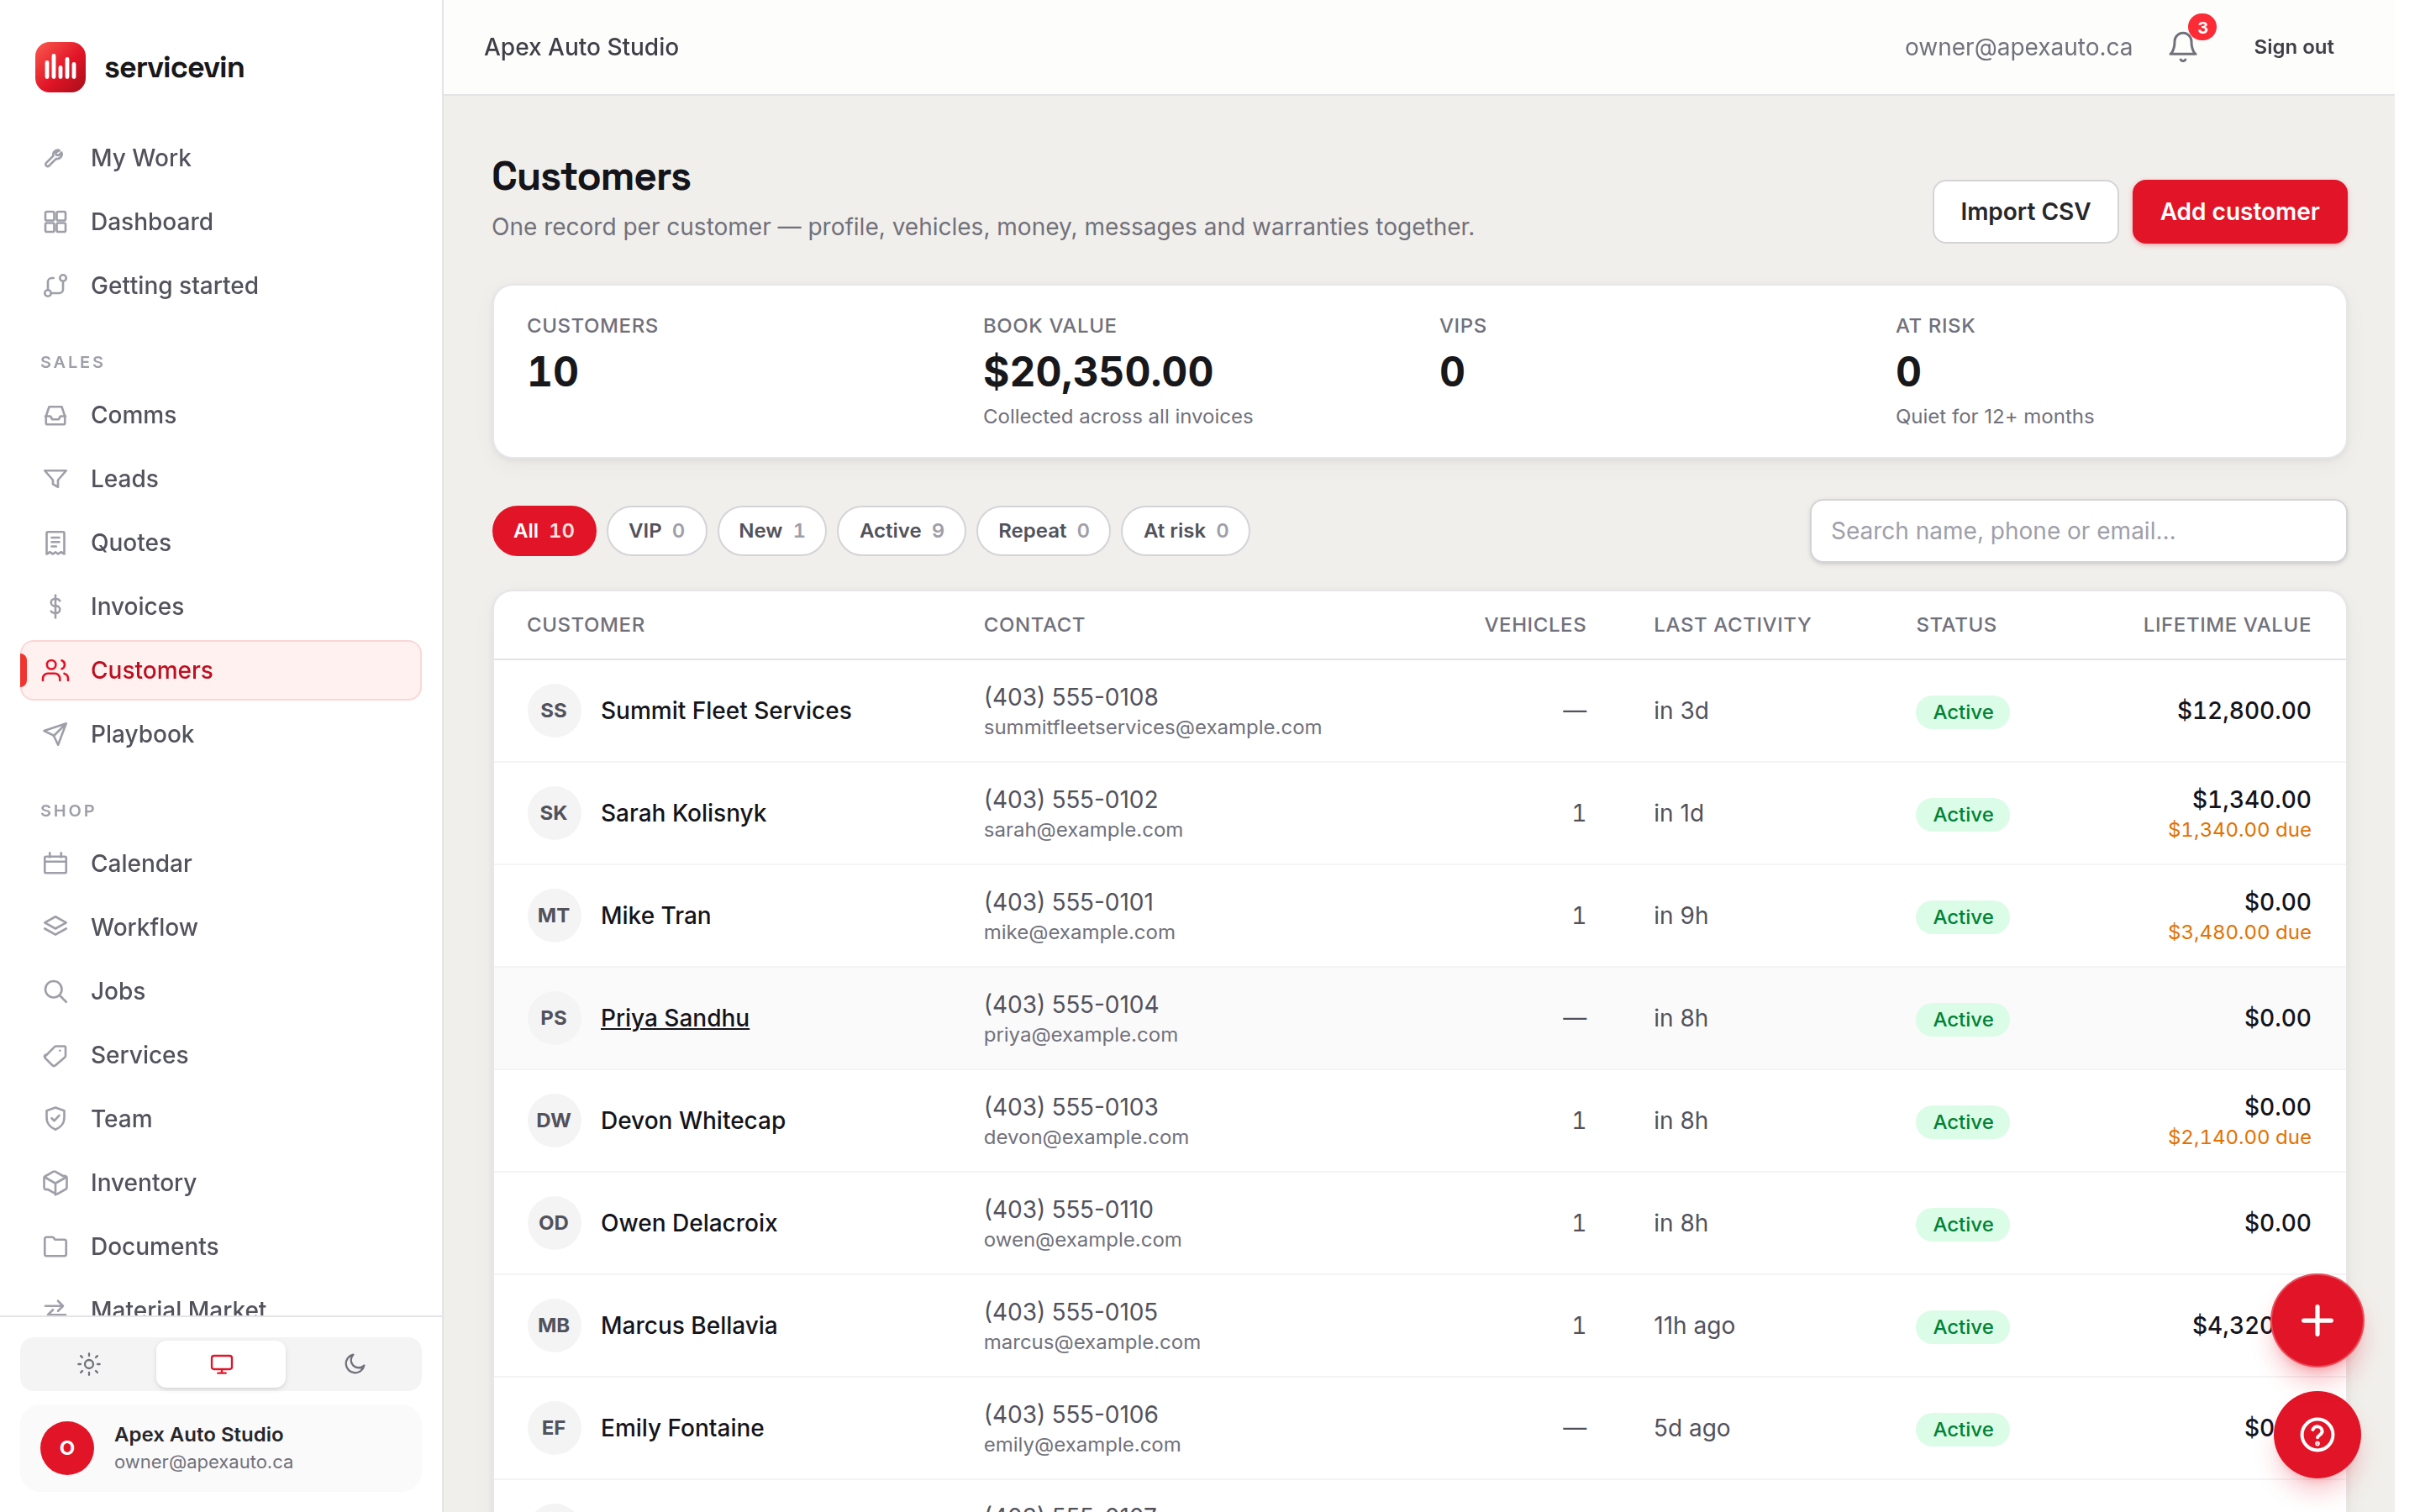Click the red plus floating button

pyautogui.click(x=2317, y=1320)
